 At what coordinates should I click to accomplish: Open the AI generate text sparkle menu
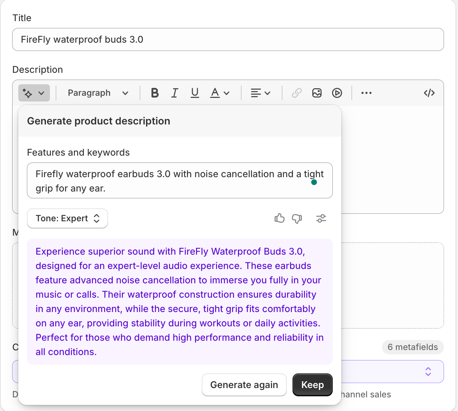(34, 93)
